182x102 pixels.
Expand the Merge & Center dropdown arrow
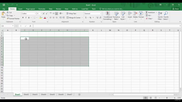82,18
